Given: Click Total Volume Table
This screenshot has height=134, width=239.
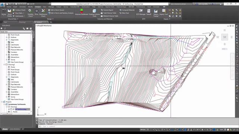Looking at the screenshot, I should (x=108, y=13).
